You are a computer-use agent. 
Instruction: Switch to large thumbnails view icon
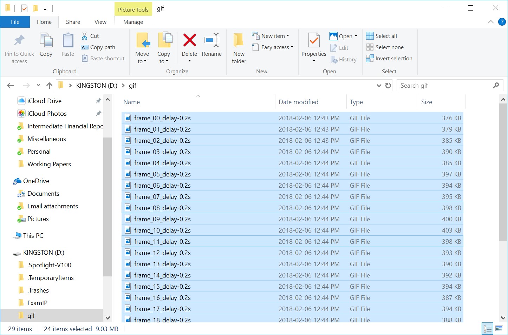pyautogui.click(x=499, y=329)
